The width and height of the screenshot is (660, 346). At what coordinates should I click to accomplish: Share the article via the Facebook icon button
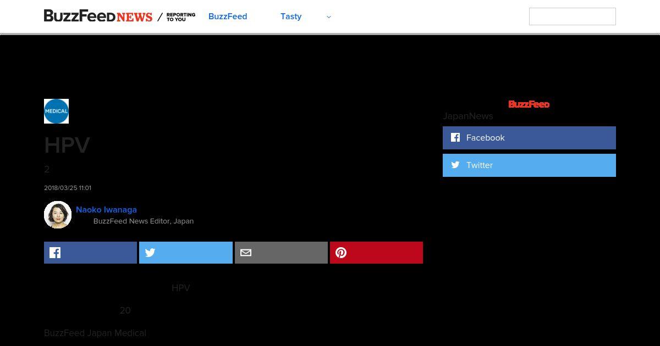coord(90,253)
